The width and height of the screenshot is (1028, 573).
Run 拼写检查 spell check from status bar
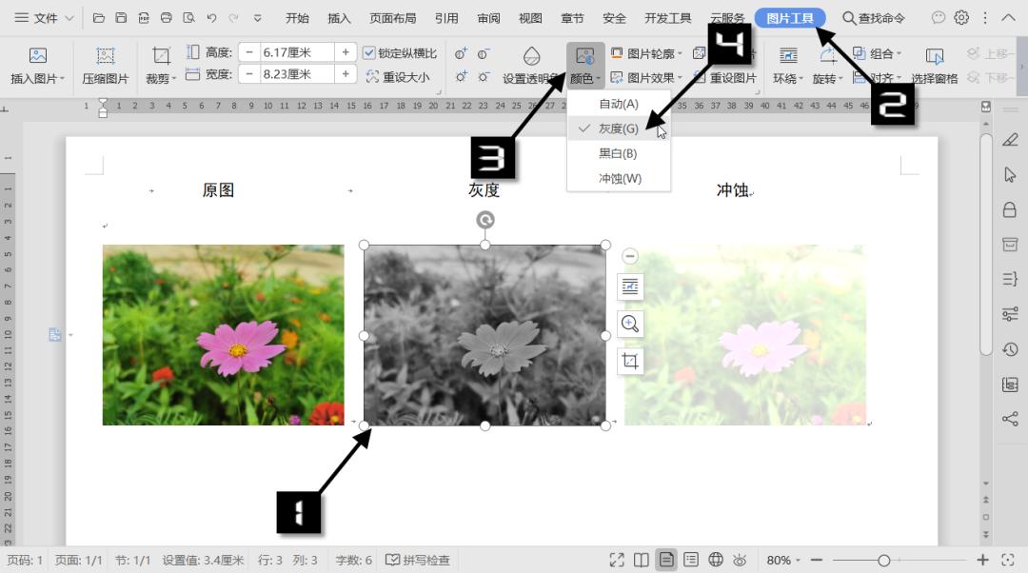pos(419,560)
